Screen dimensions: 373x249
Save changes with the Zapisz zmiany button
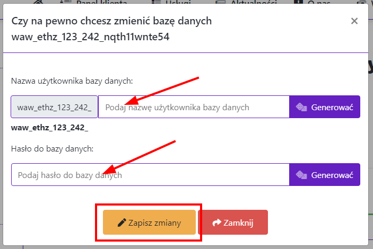pyautogui.click(x=149, y=223)
